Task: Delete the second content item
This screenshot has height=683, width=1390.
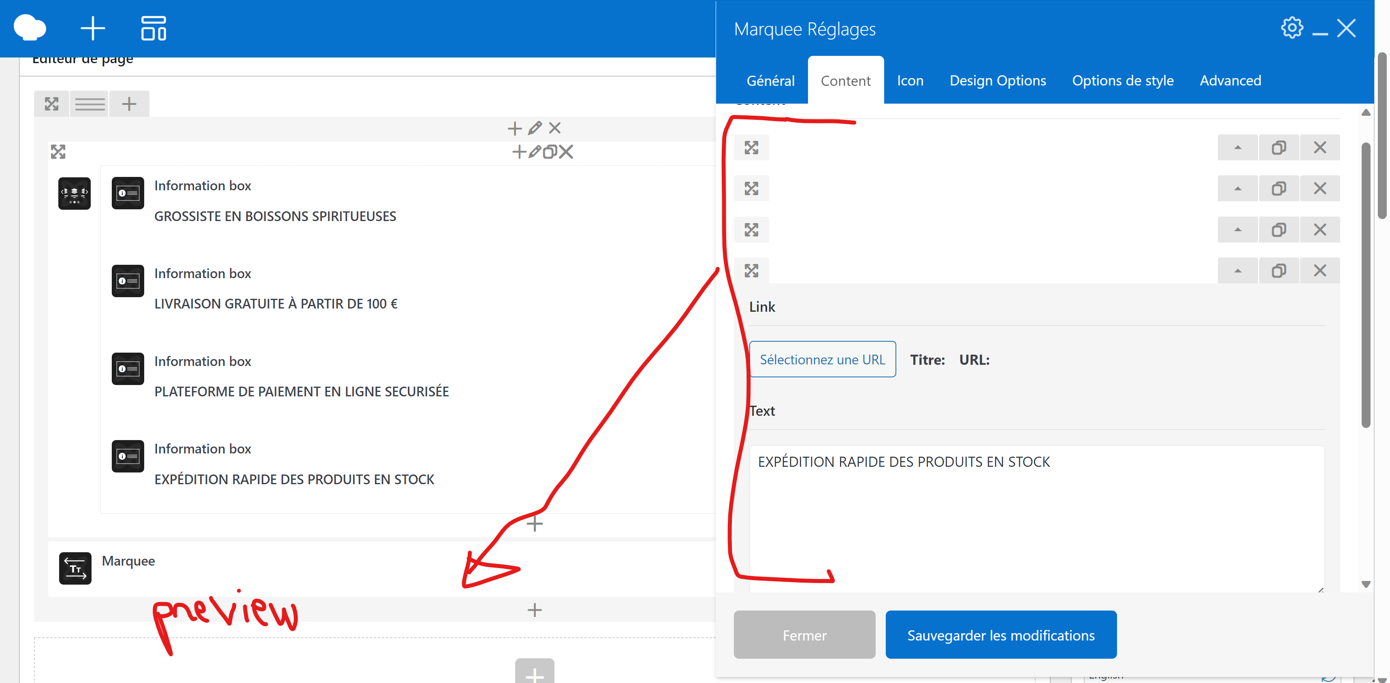Action: (1320, 188)
